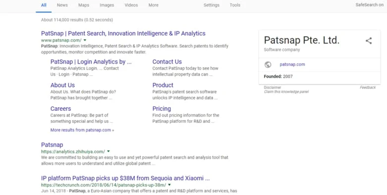Open search Tools menu

click(x=235, y=5)
